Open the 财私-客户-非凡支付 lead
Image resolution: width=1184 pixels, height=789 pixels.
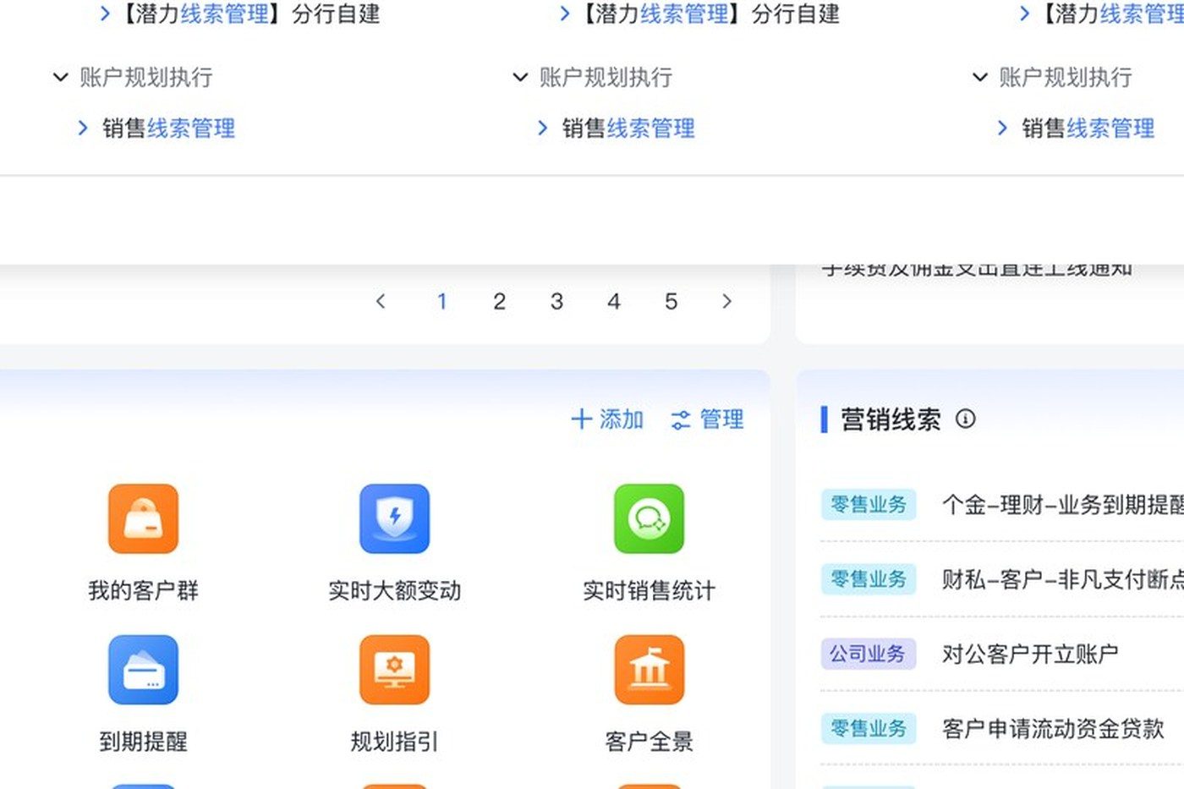1063,579
